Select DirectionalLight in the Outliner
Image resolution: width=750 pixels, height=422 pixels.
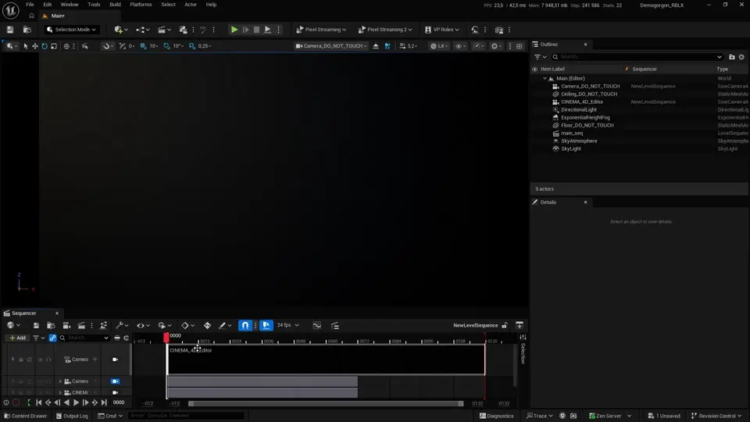pyautogui.click(x=578, y=109)
